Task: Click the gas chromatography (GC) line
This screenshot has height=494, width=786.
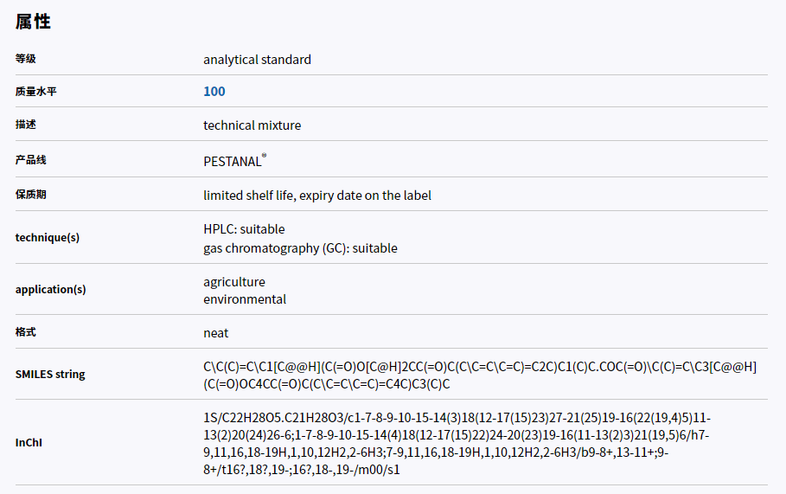Action: click(300, 248)
